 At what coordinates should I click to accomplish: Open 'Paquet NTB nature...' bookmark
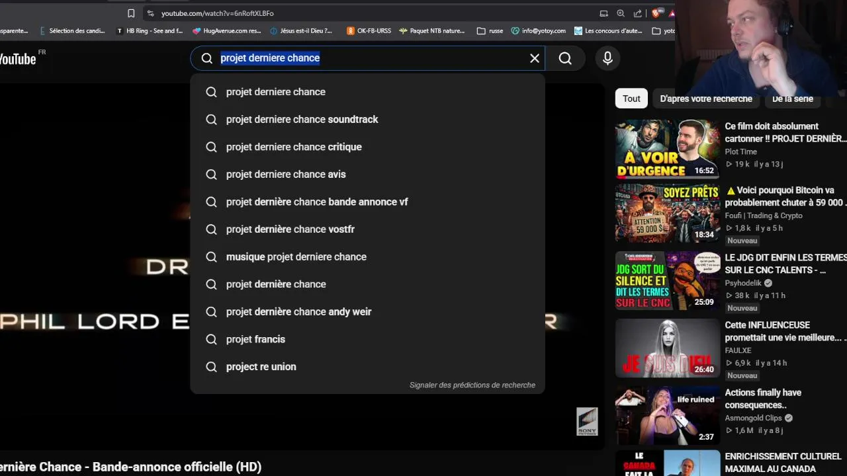click(x=432, y=30)
